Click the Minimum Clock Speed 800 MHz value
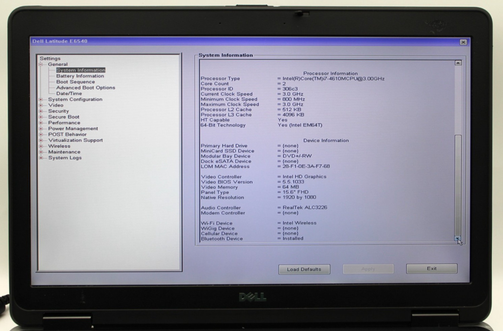 [x=293, y=99]
